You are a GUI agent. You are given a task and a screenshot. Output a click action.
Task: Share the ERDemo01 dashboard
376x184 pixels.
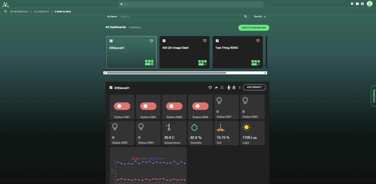click(216, 88)
